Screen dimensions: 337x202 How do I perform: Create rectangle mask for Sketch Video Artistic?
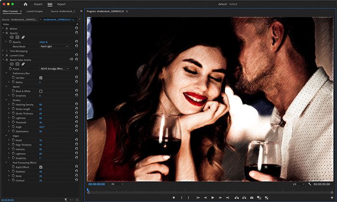click(x=17, y=64)
